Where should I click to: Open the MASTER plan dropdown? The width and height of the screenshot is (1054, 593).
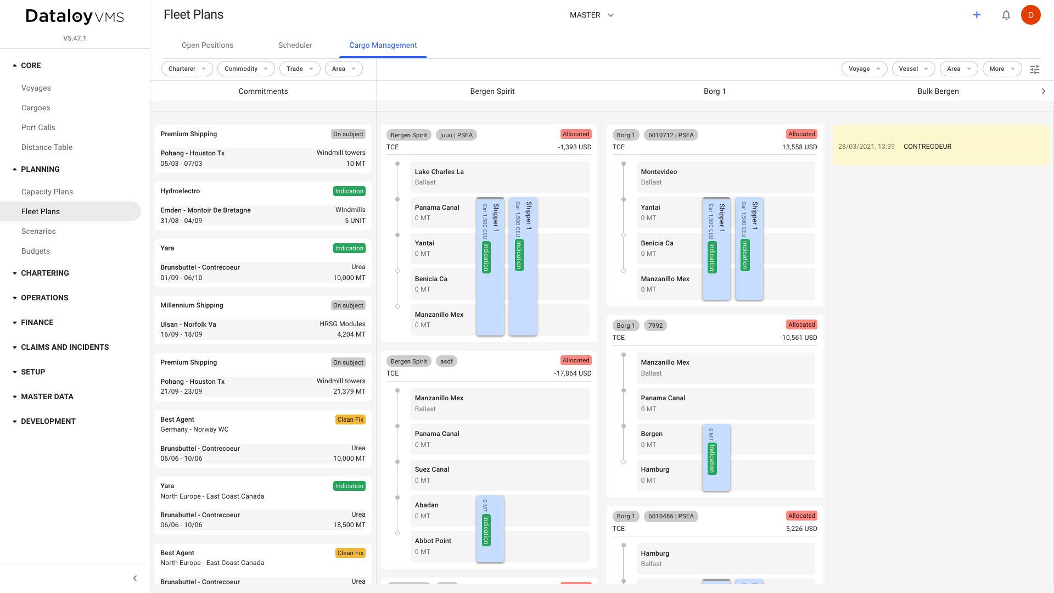point(591,15)
